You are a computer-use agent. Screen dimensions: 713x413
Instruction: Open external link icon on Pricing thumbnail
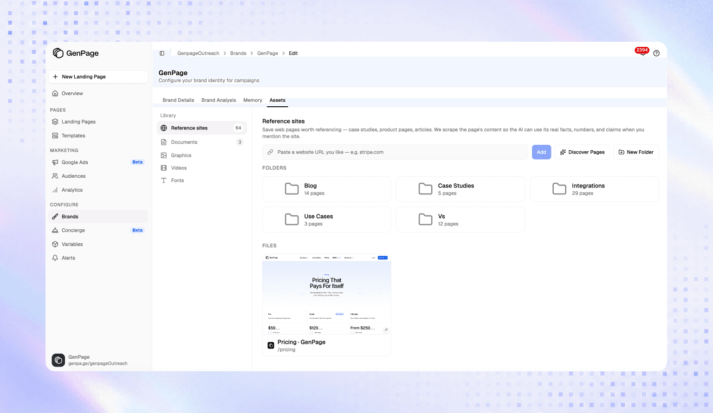coord(386,330)
